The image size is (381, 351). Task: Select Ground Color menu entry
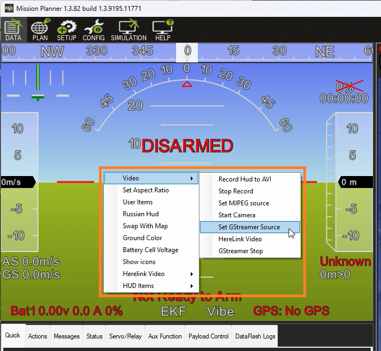coord(151,238)
